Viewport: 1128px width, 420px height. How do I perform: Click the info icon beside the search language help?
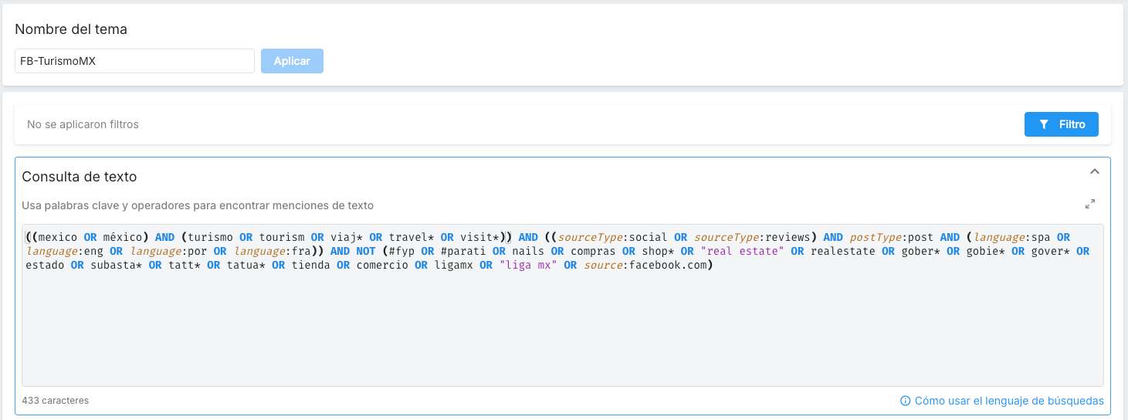[905, 401]
